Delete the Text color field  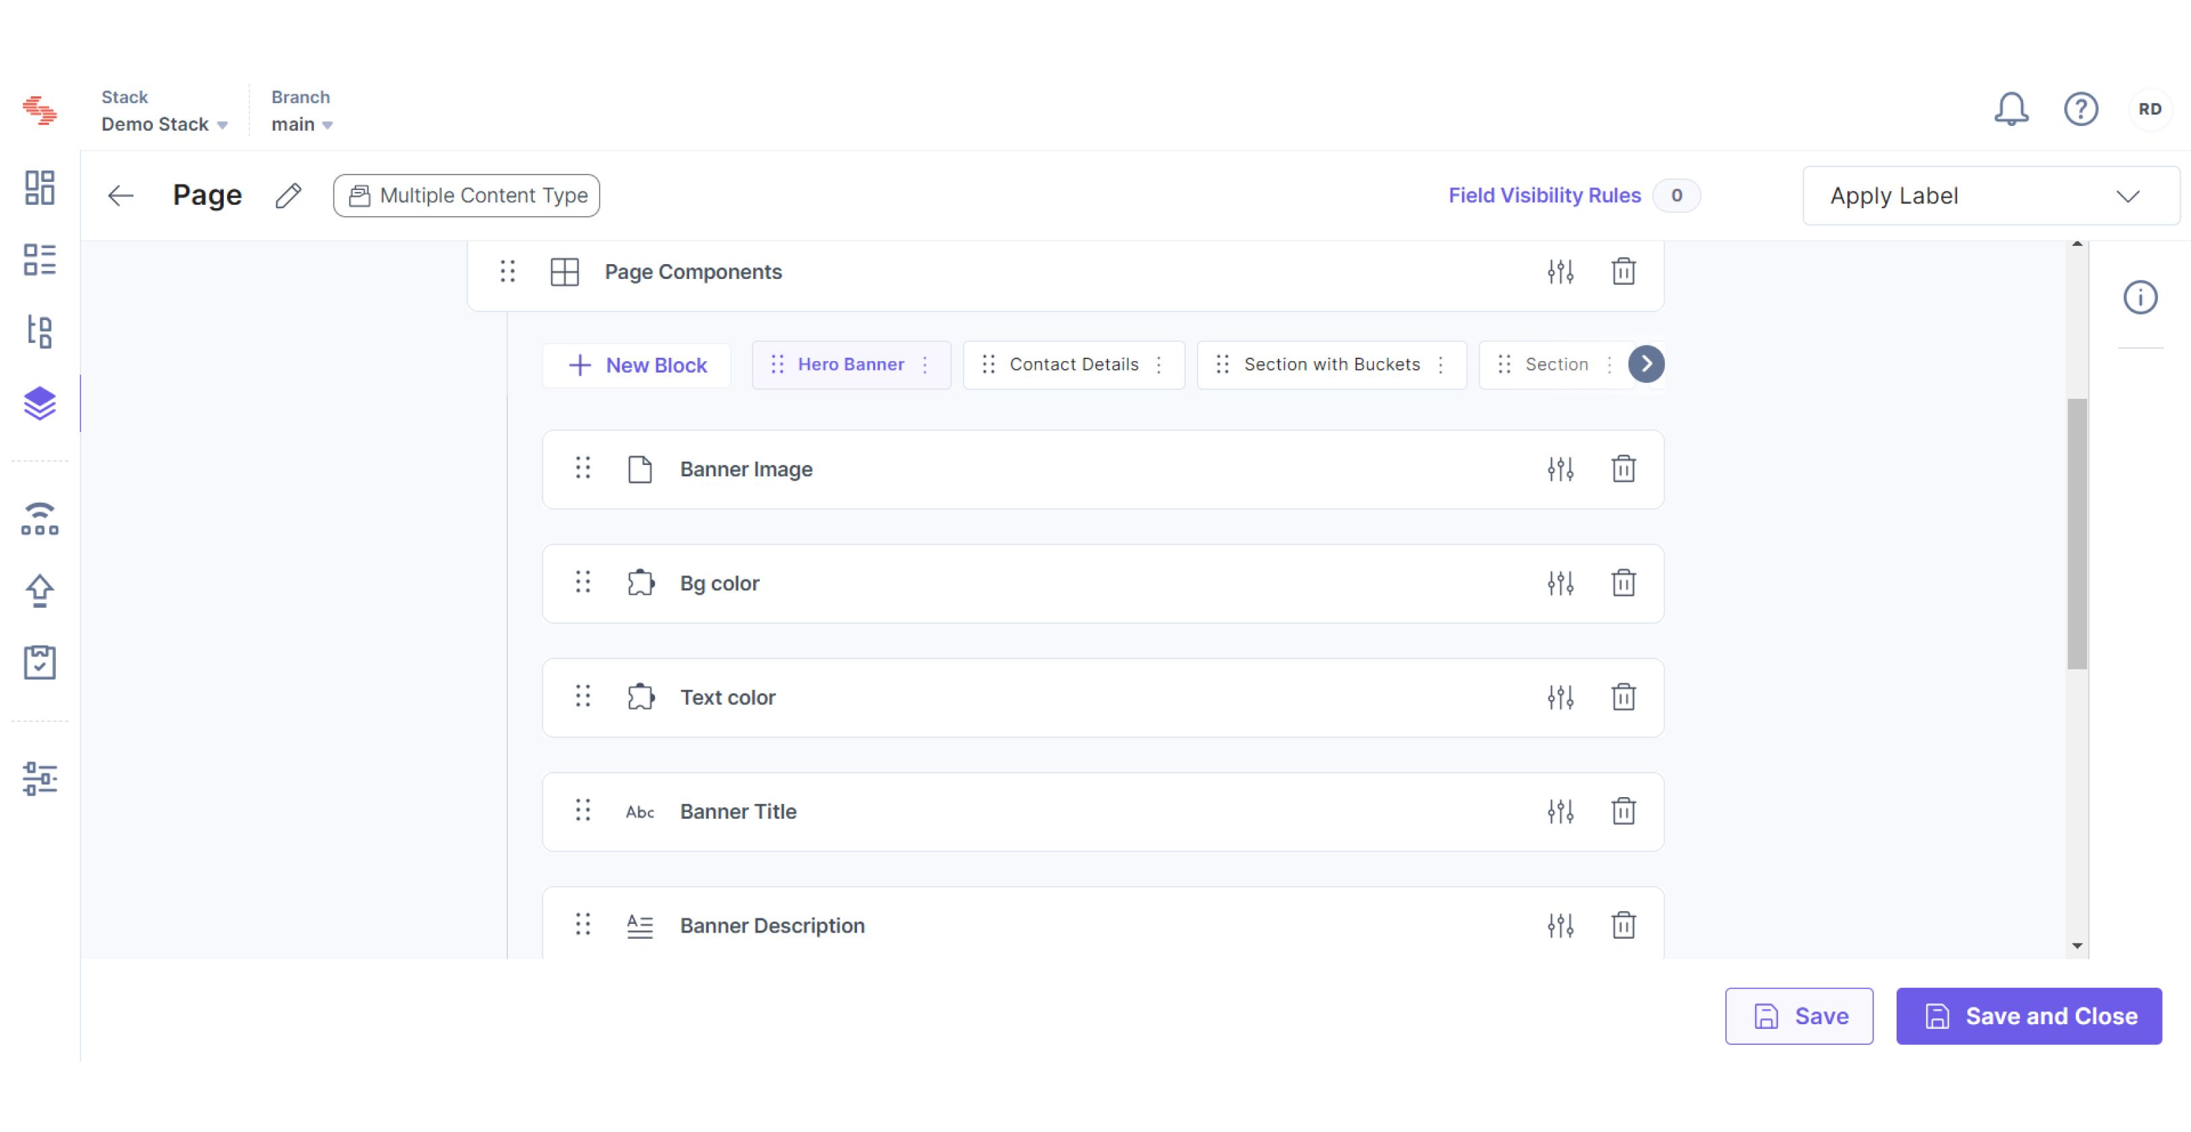point(1623,697)
